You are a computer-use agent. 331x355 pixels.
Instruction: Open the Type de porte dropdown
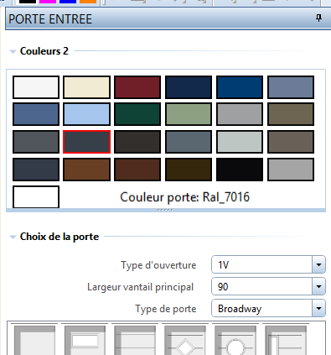point(318,308)
